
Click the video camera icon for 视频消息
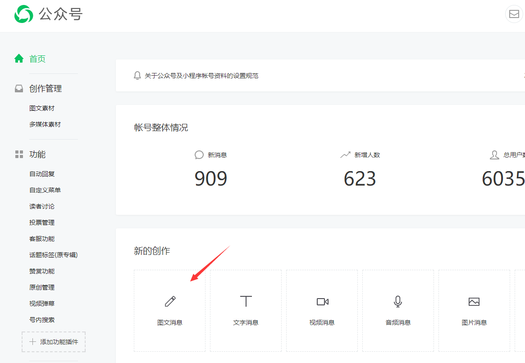322,301
